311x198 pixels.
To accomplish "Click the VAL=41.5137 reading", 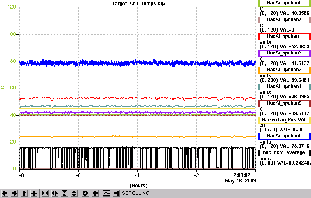I will pyautogui.click(x=294, y=63).
